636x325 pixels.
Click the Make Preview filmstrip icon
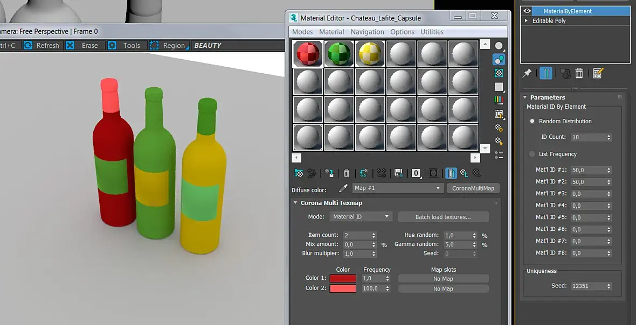[x=499, y=115]
